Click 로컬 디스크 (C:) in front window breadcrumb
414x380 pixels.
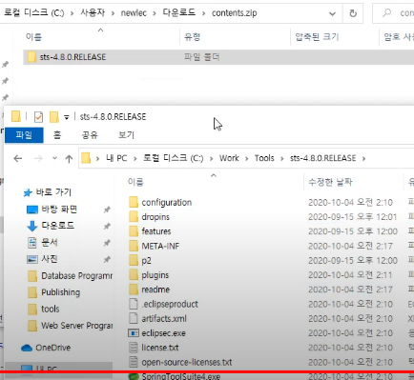tap(173, 158)
